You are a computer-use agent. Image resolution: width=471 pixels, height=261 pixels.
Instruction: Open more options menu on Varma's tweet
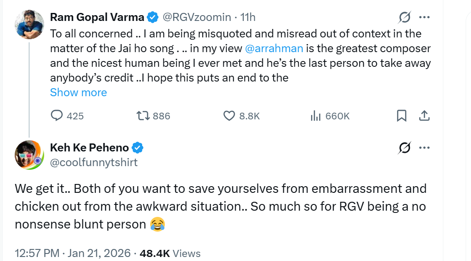(x=425, y=17)
